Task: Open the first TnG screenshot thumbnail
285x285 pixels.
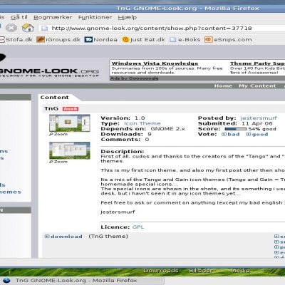Action: coord(70,123)
